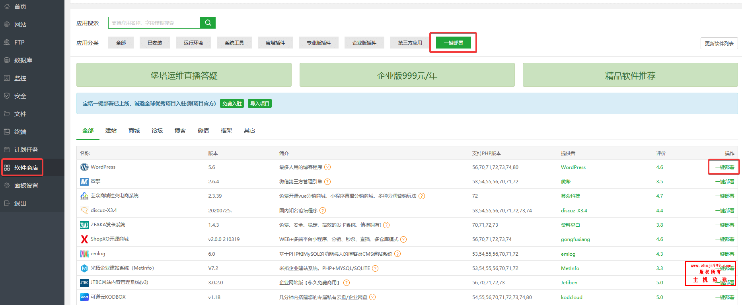Click the ShopXO red X icon
The height and width of the screenshot is (305, 742).
coord(84,239)
